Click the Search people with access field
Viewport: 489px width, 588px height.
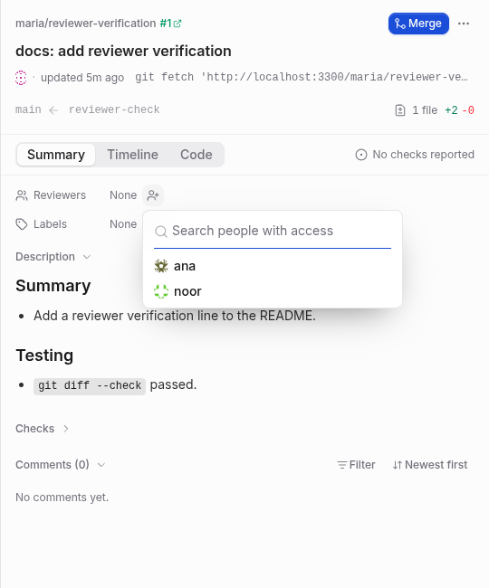point(273,231)
